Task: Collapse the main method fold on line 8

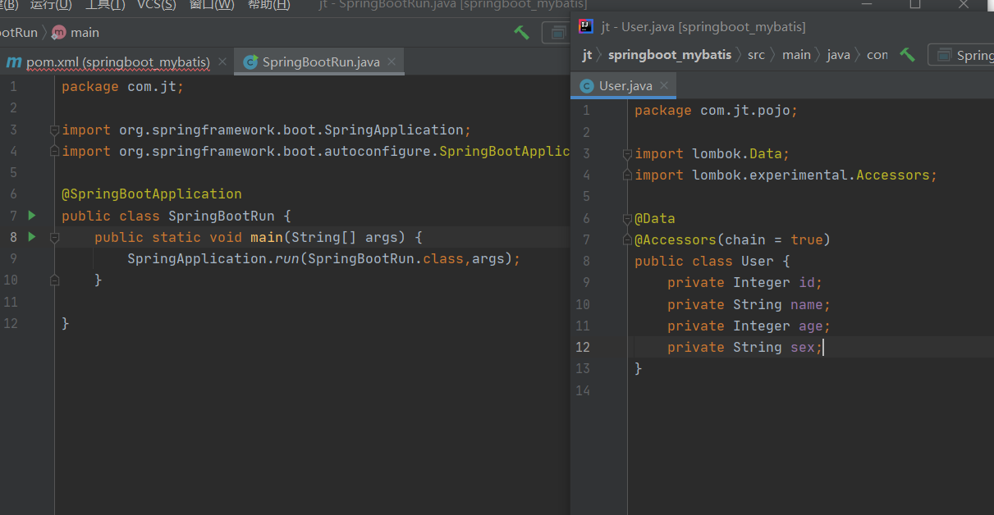Action: 54,237
